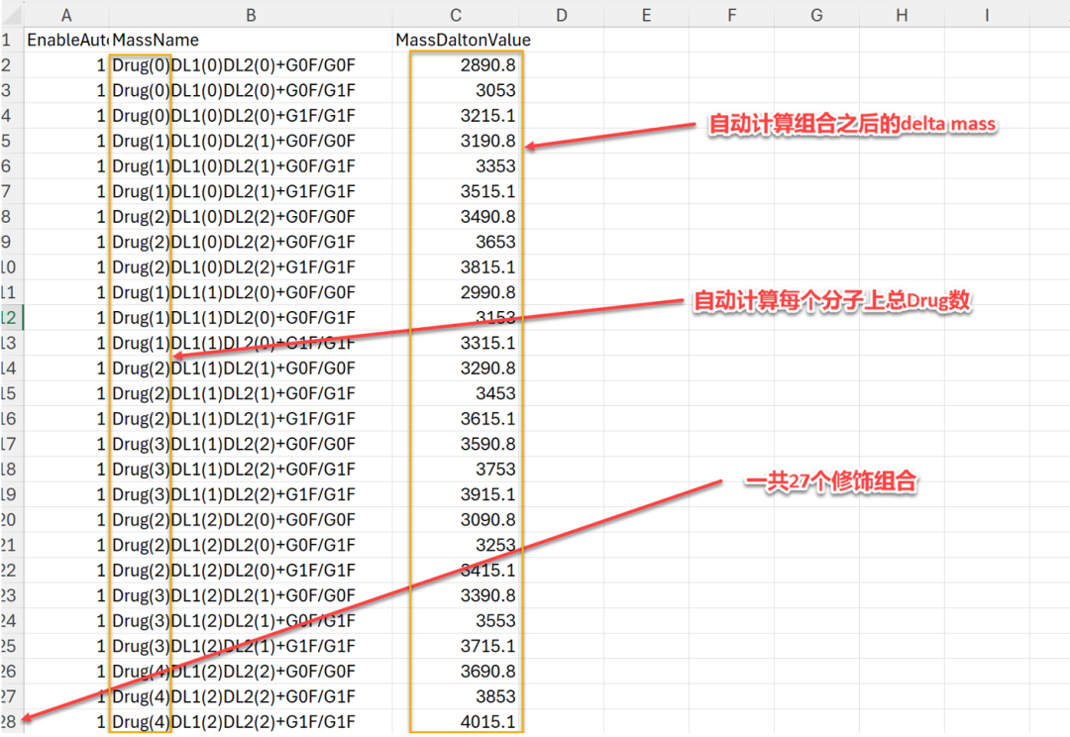Click cell Drug(4)DL1(2)DL2(2)+G0F/G0F

(x=234, y=671)
